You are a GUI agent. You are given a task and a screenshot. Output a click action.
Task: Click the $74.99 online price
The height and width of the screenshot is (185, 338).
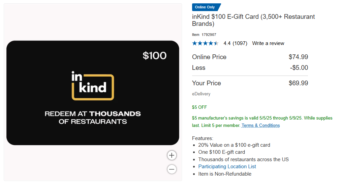point(298,57)
